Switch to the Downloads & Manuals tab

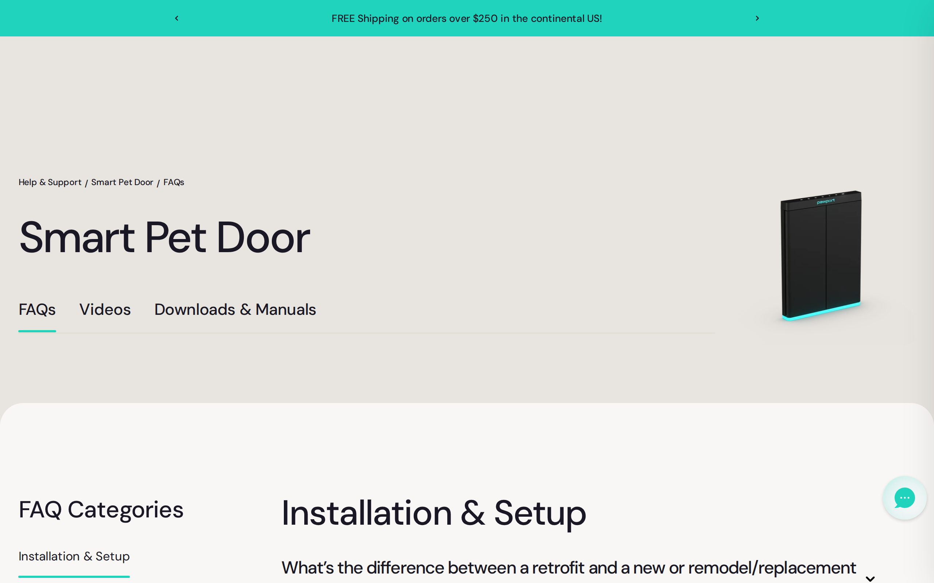(x=235, y=310)
